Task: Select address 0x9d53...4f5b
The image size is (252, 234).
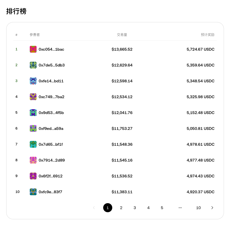Action: (51, 113)
